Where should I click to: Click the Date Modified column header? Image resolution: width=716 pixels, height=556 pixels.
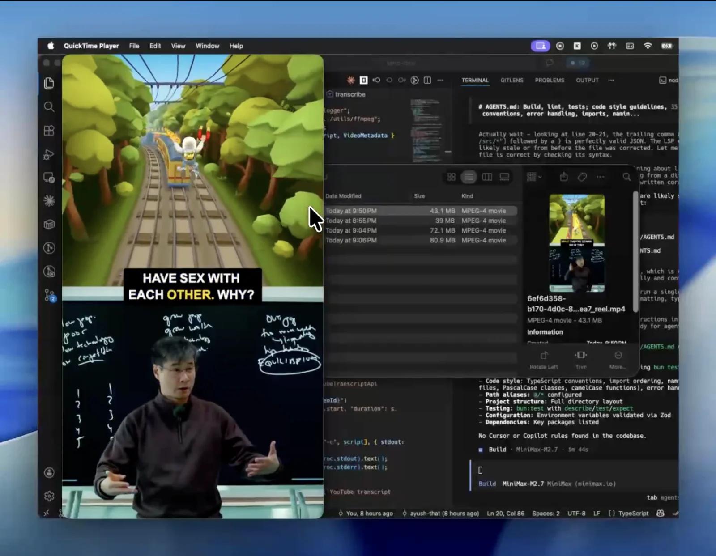point(343,196)
